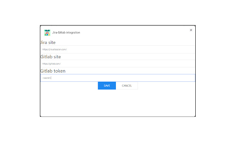Click the <secret> token placeholder text
Image resolution: width=248 pixels, height=155 pixels.
pos(46,78)
